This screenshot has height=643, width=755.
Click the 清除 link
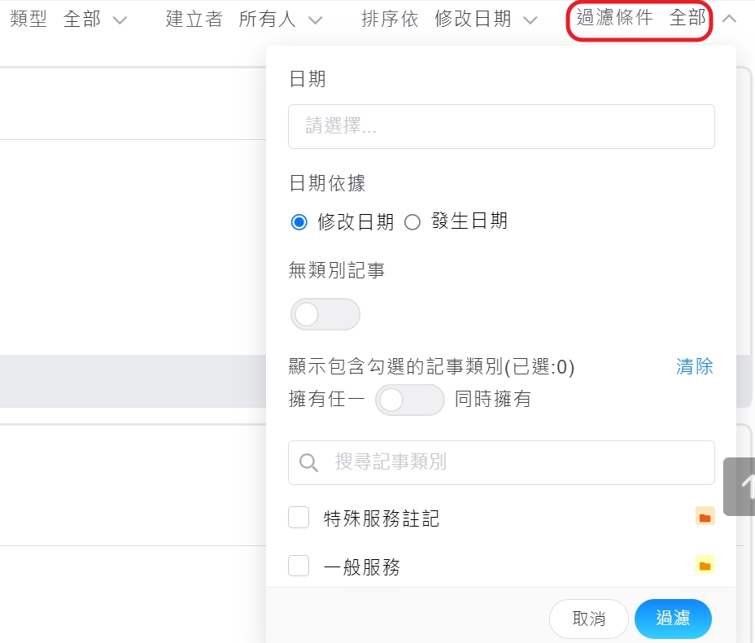tap(694, 367)
